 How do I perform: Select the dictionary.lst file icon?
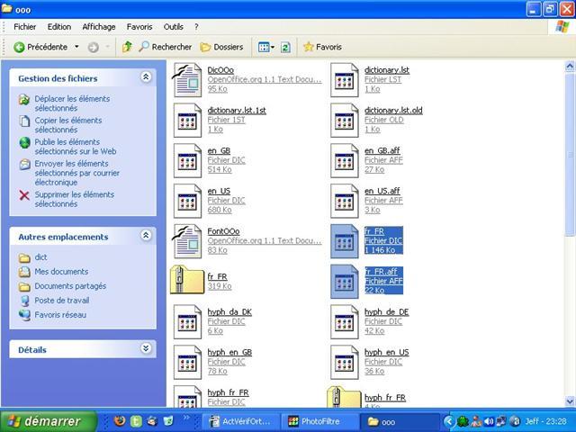click(x=344, y=80)
